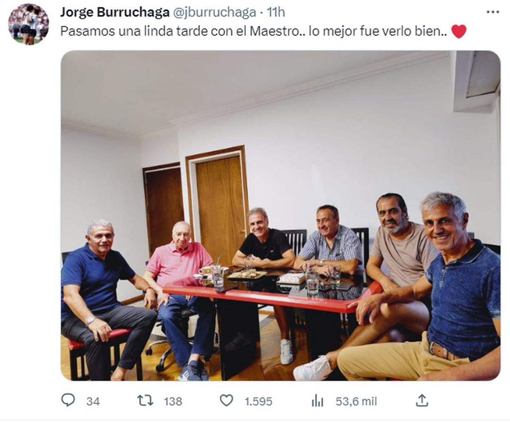Open the attached group photo
The height and width of the screenshot is (422, 510).
[x=280, y=216]
